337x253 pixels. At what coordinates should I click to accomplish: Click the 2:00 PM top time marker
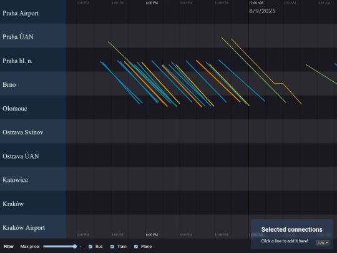(x=83, y=2)
